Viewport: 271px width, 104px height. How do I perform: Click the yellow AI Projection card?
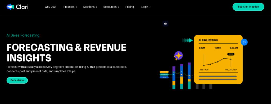pos(218,60)
